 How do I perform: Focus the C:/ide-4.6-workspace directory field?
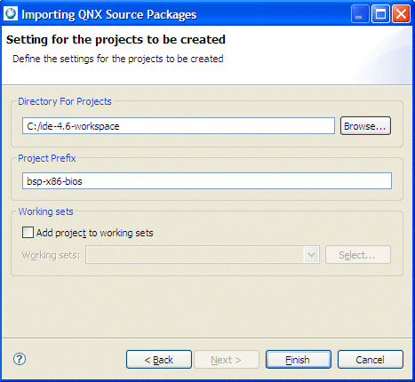click(179, 126)
